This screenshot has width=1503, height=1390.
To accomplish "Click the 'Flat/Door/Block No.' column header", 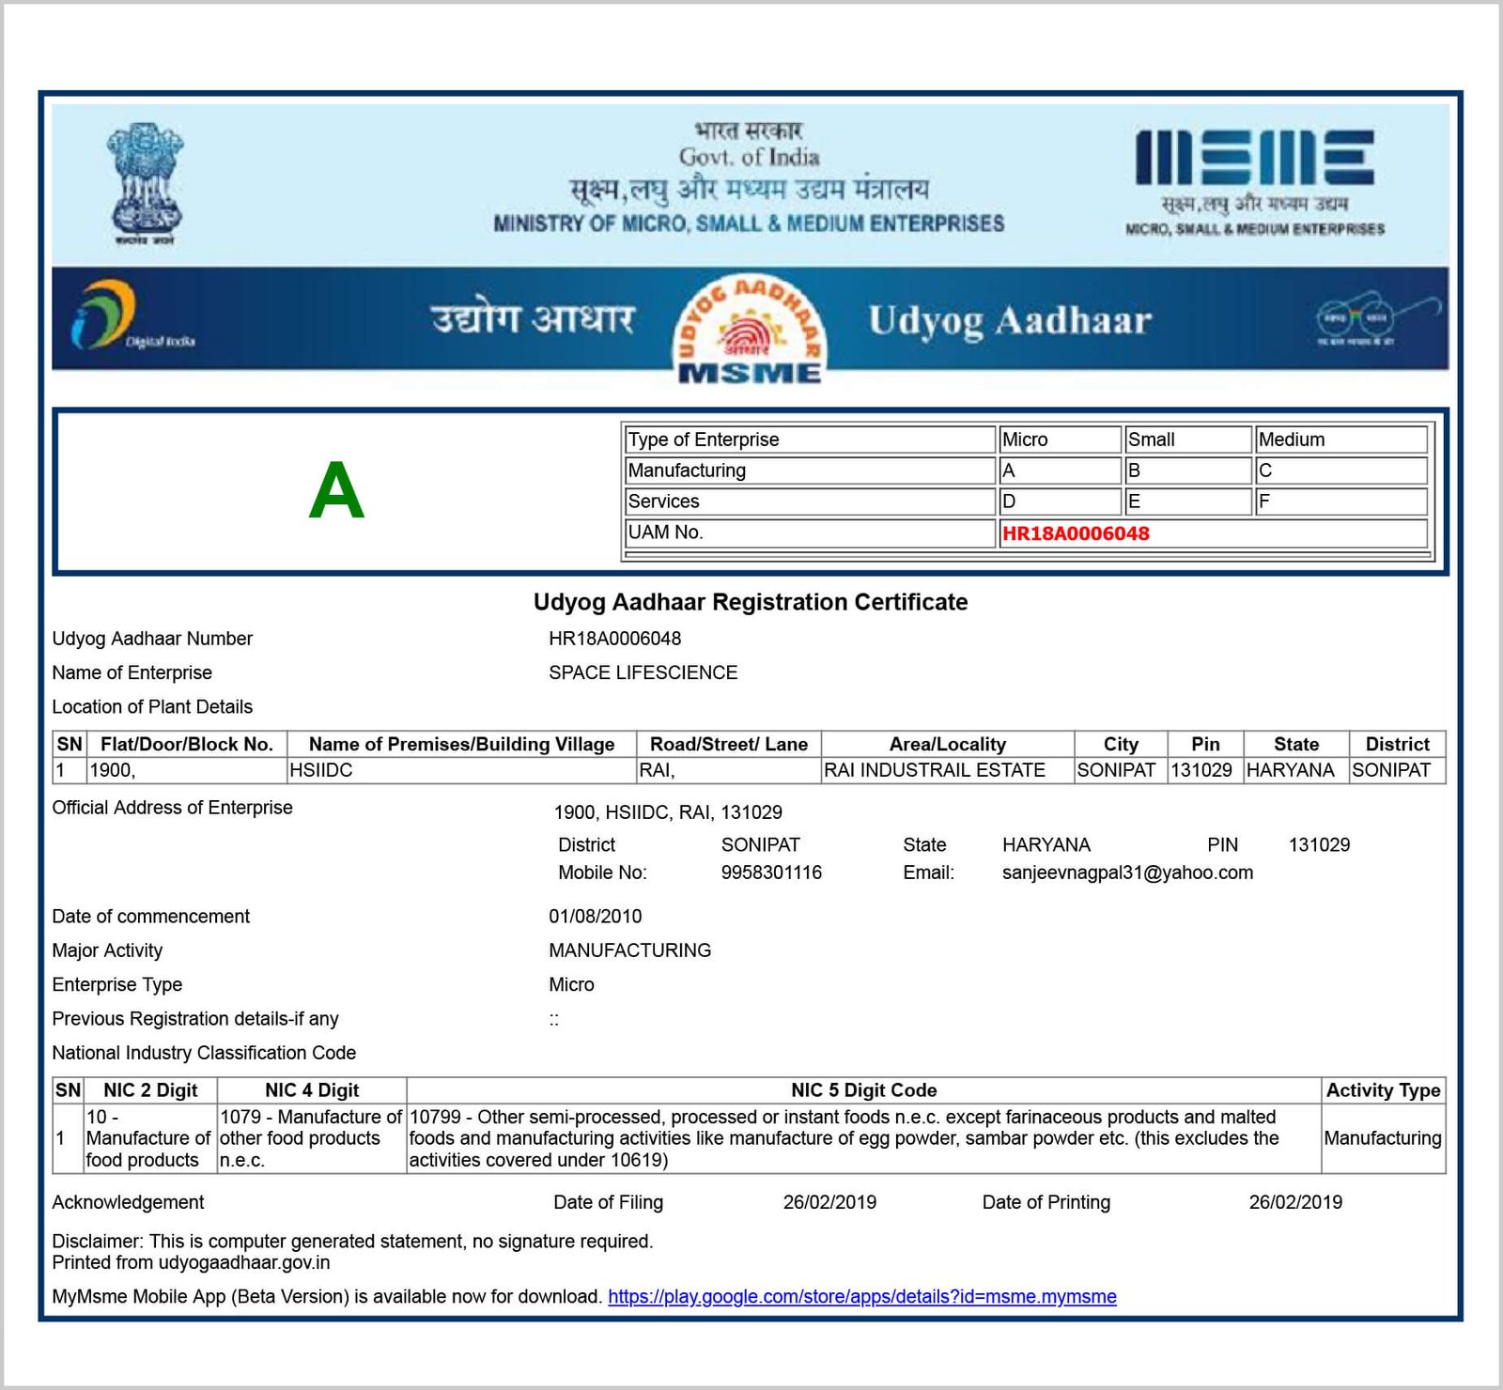I will (187, 744).
